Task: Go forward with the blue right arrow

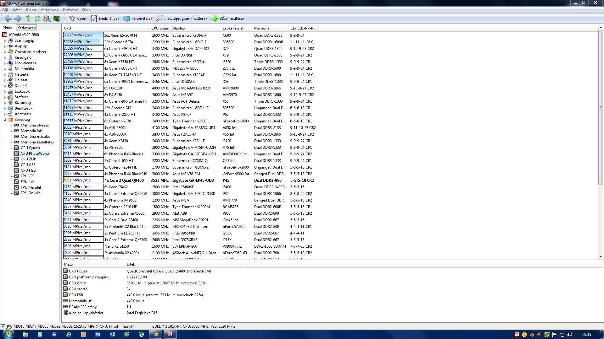Action: 18,19
